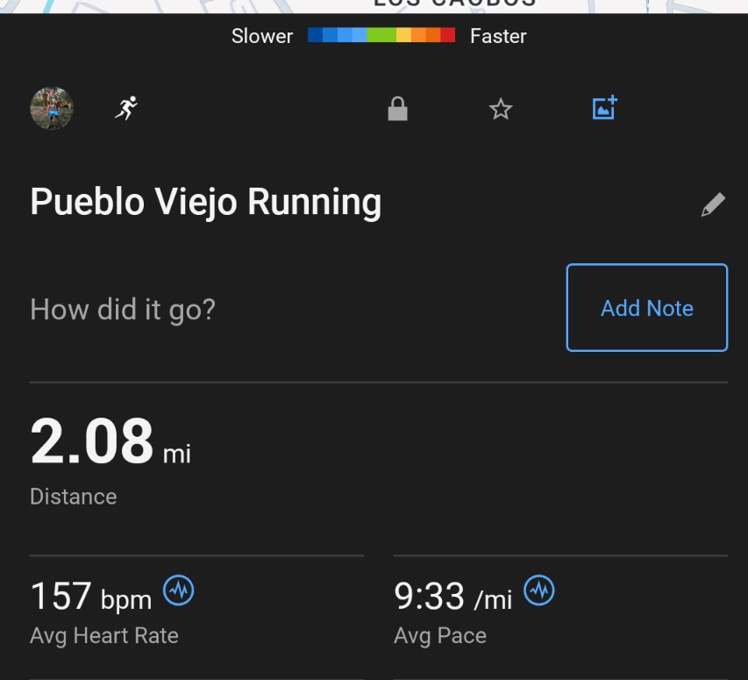Open pace chart icon beside 9:33 /mi
Viewport: 748px width, 680px height.
(539, 591)
